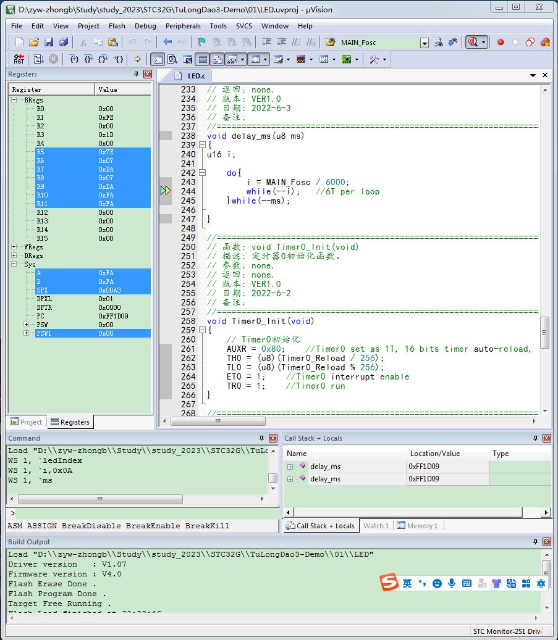Click the Save All icon
558x640 pixels.
(64, 42)
